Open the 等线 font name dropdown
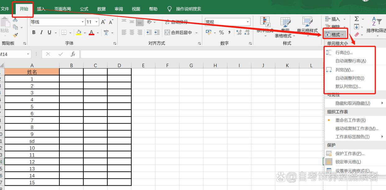 (x=83, y=22)
